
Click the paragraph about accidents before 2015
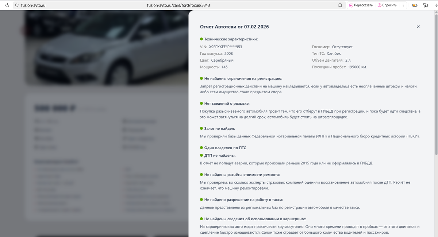[x=287, y=163]
